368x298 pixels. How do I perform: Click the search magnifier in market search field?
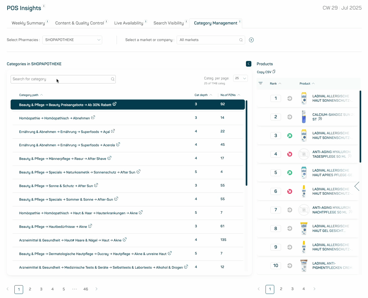point(241,40)
